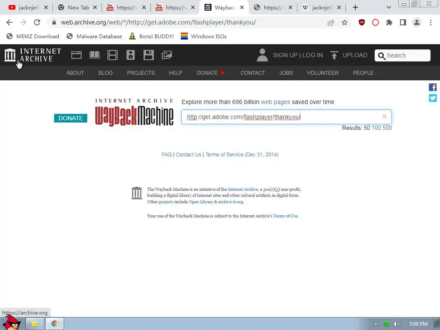The height and width of the screenshot is (330, 440).
Task: Open the ABOUT menu item
Action: click(x=75, y=73)
